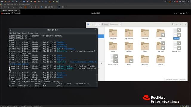The image size is (191, 107).
Task: Open the terminal Help menu
Action: [x=36, y=33]
